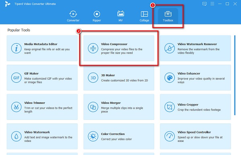Screen dimensions: 241x155
Task: Click the Video Watermark Remover icon
Action: (170, 48)
